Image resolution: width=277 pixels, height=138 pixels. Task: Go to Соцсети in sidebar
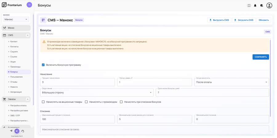tap(19, 52)
